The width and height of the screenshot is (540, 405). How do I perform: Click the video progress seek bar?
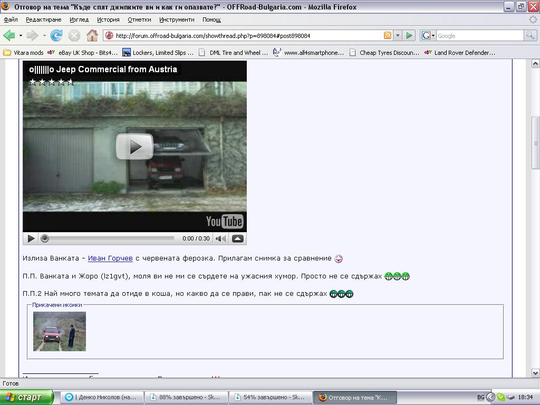[110, 238]
